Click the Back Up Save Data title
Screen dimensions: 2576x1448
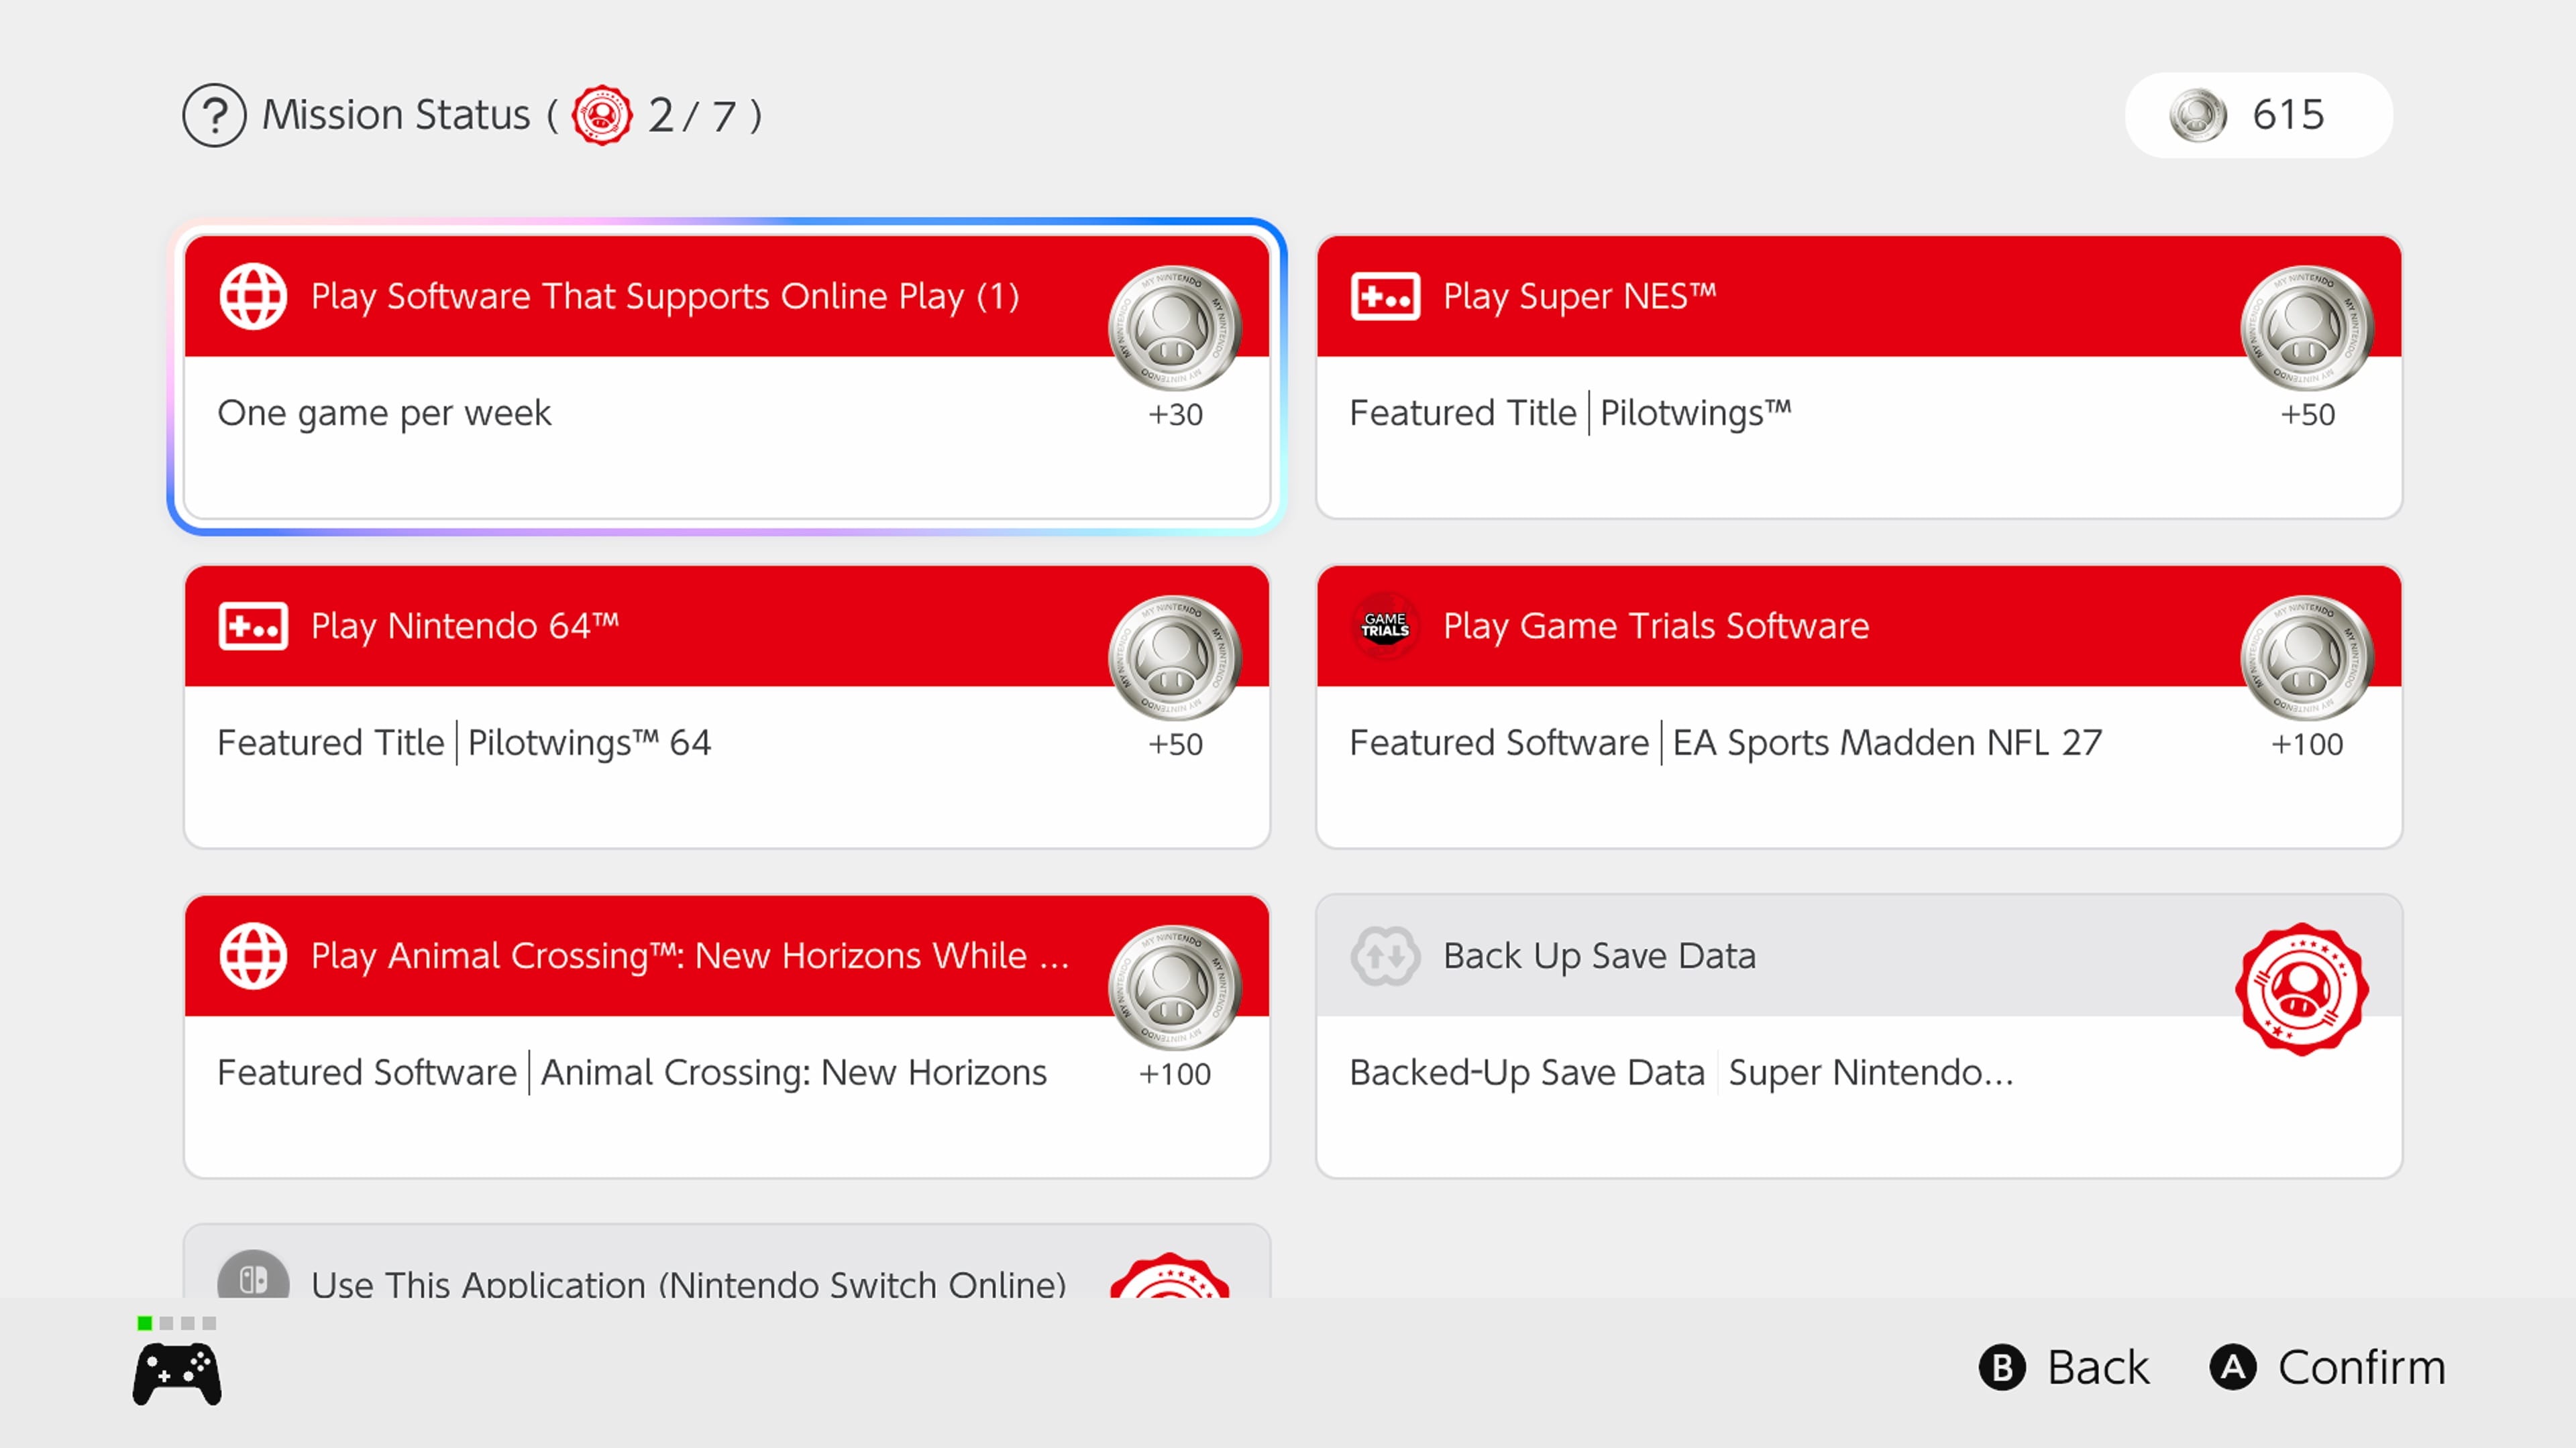coord(1599,957)
